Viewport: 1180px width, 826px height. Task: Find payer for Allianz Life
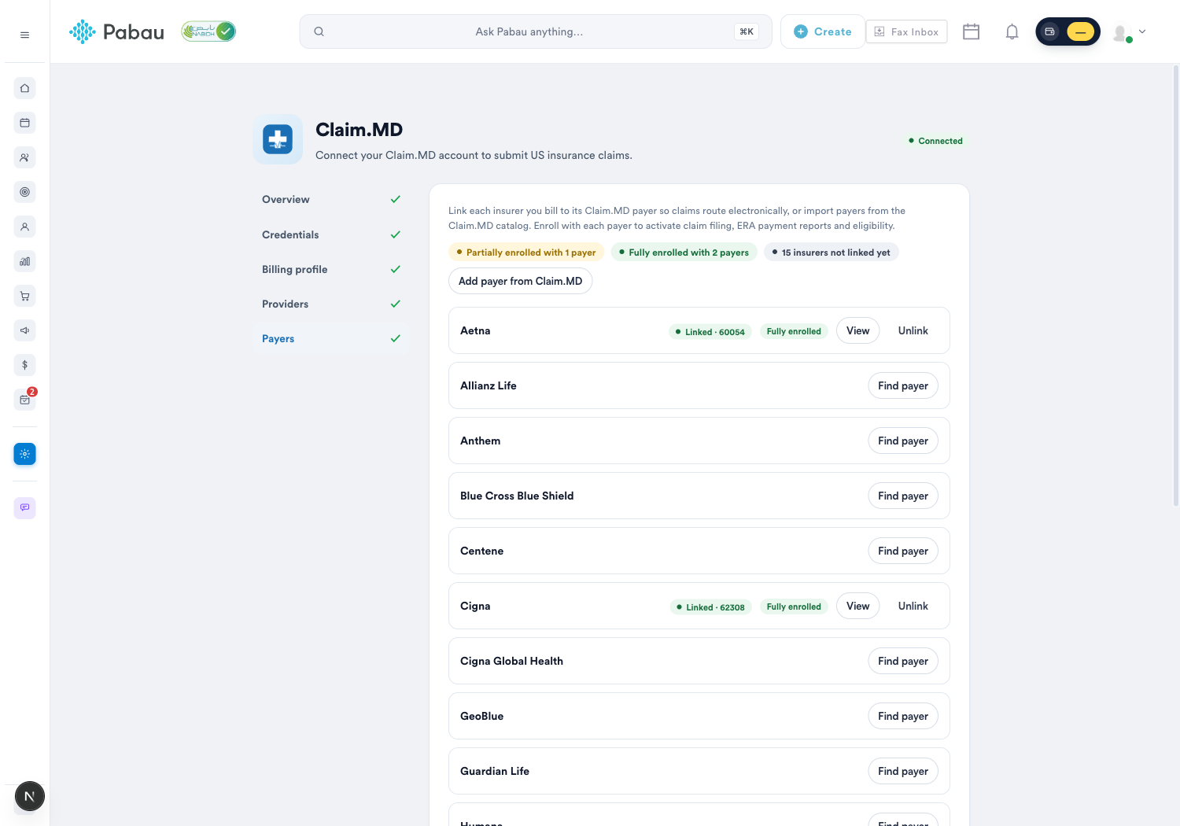903,385
